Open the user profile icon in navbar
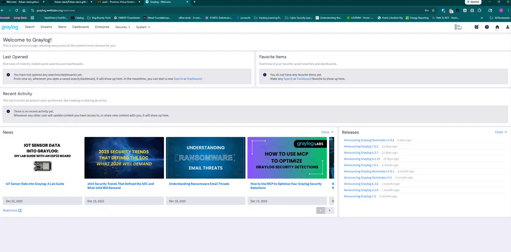The image size is (511, 252). (507, 27)
